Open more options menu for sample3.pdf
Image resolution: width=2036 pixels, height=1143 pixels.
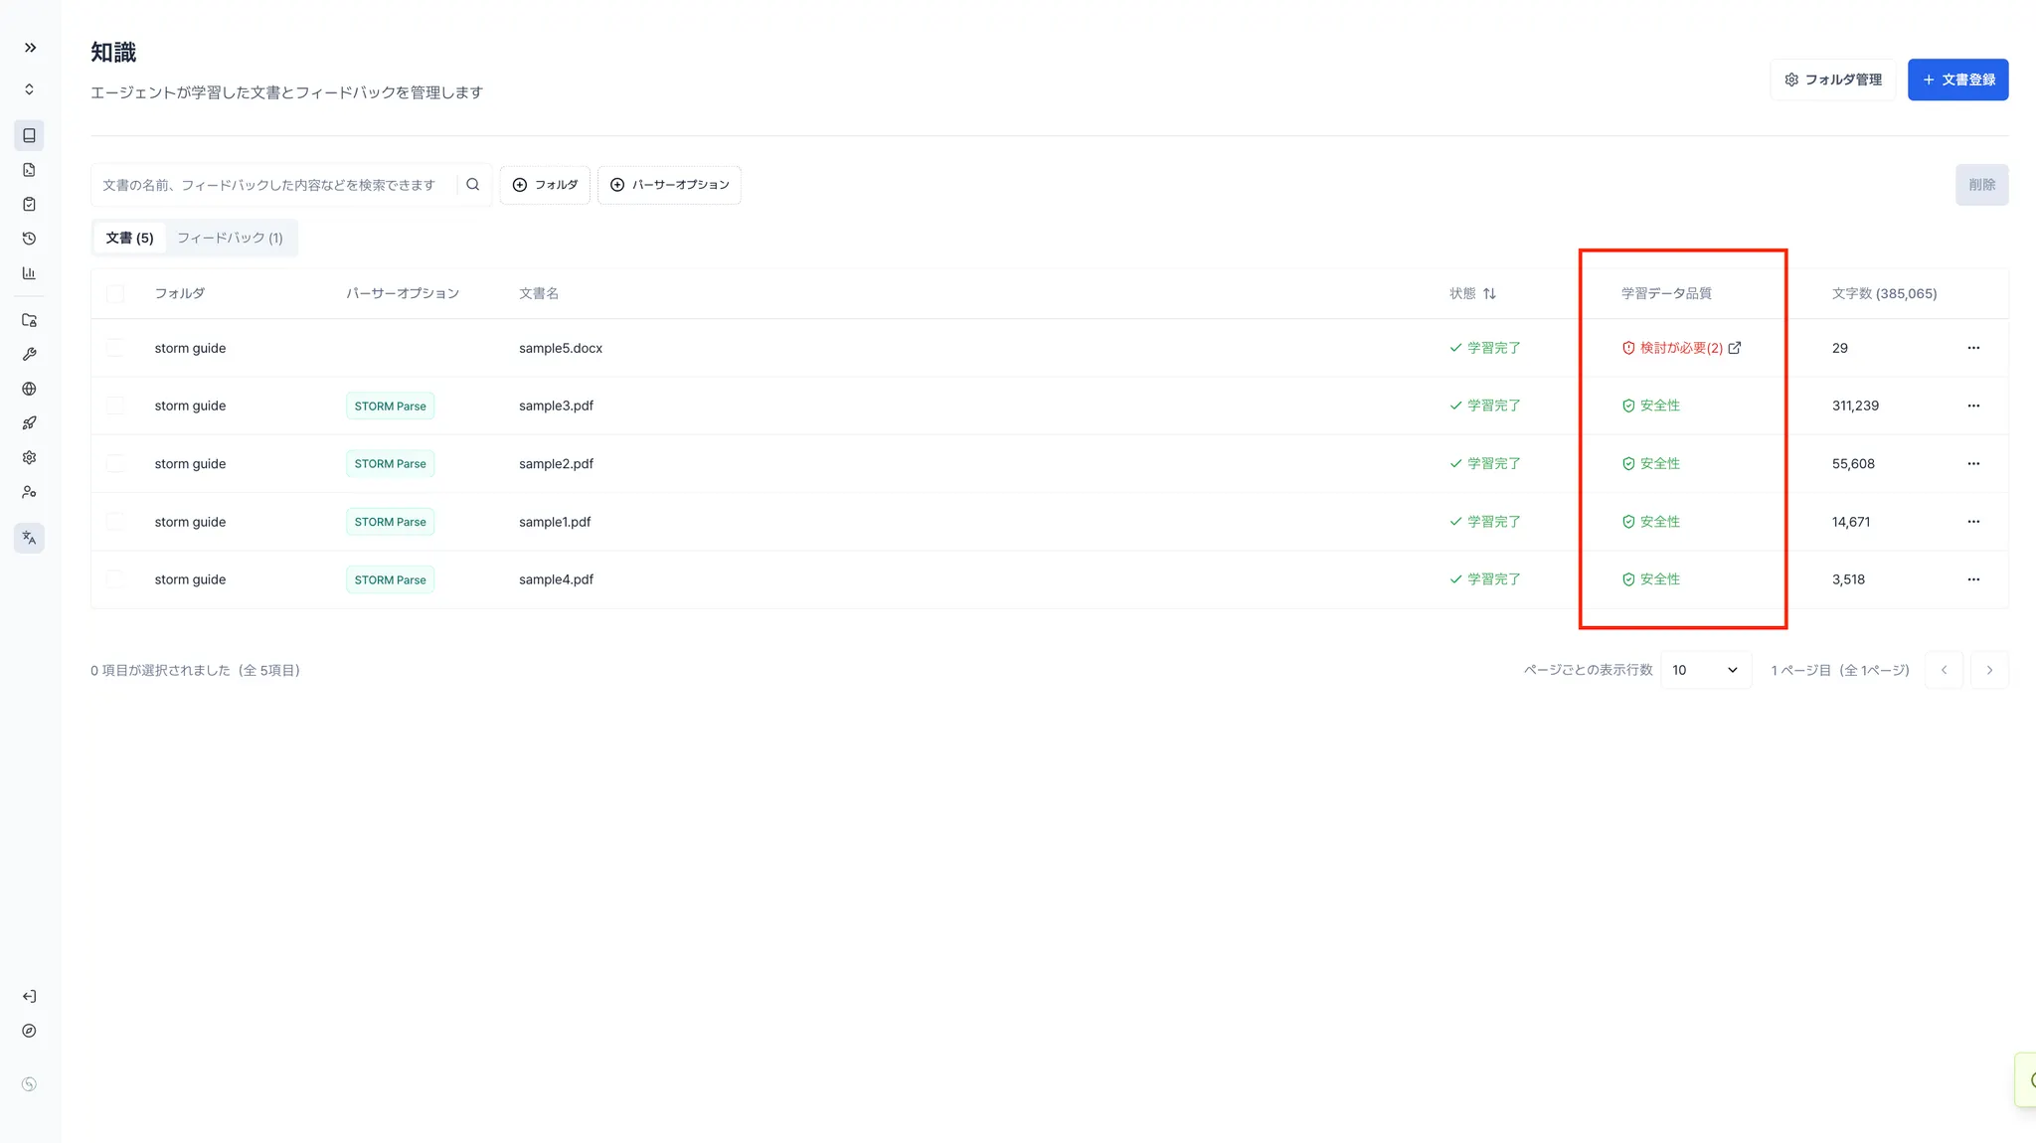pyautogui.click(x=1973, y=406)
